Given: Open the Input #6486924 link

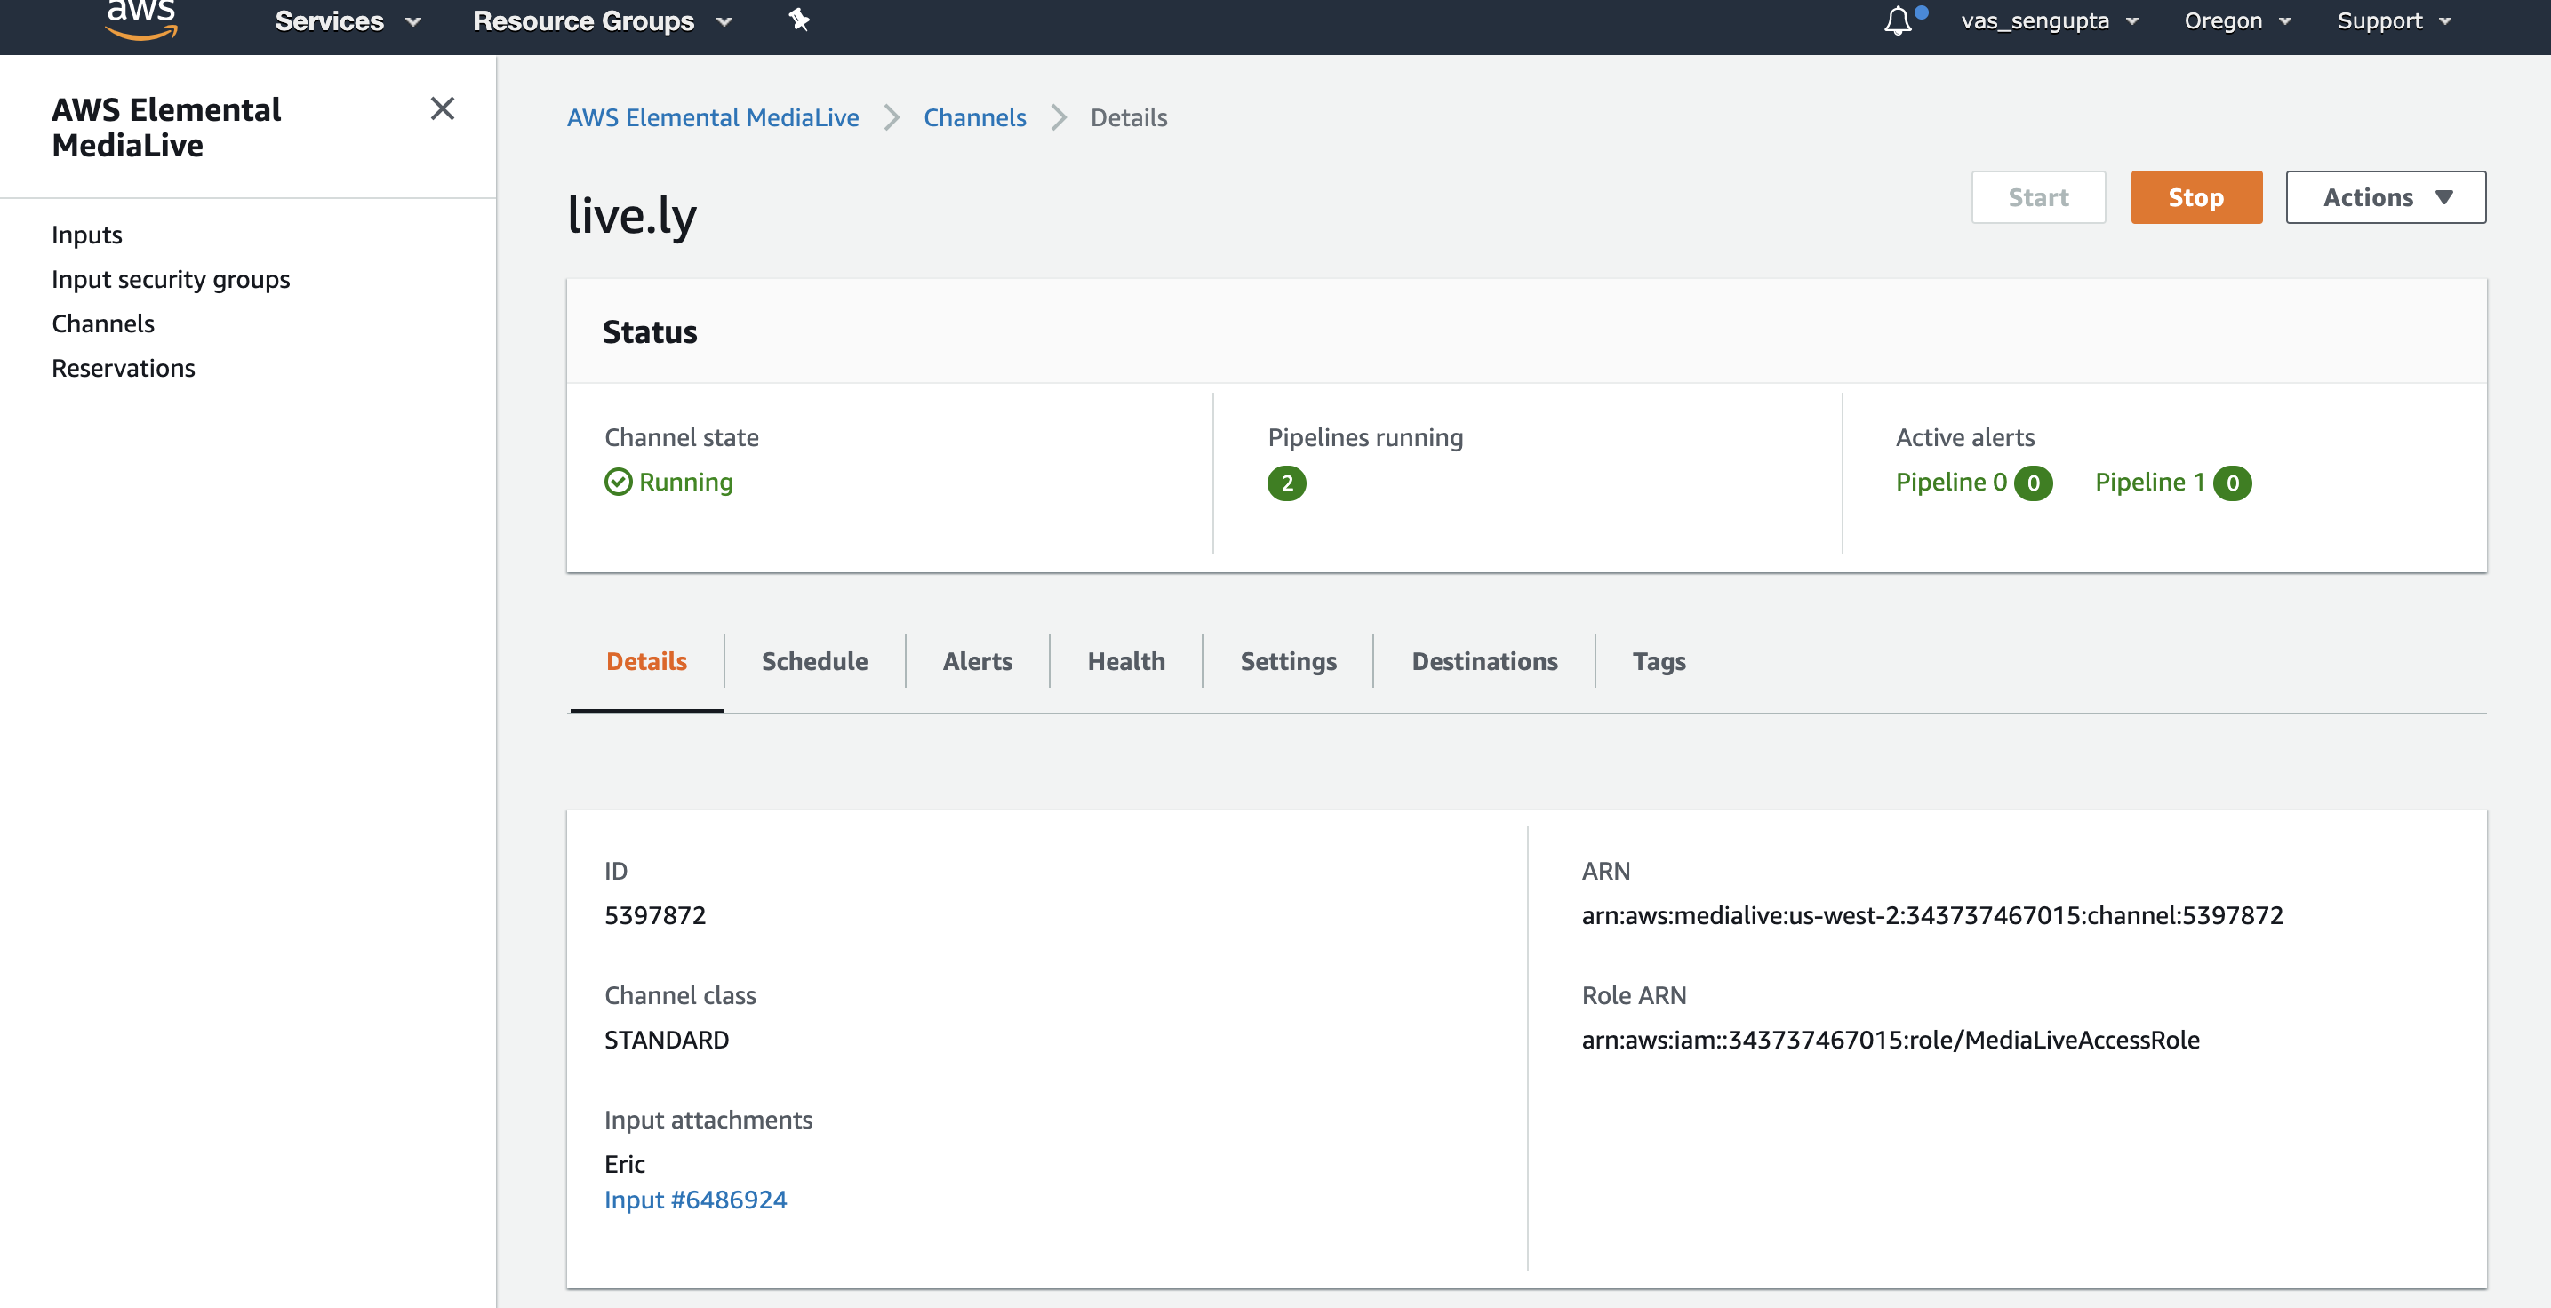Looking at the screenshot, I should [x=695, y=1200].
